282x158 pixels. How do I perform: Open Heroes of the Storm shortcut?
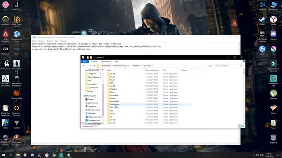point(17,36)
